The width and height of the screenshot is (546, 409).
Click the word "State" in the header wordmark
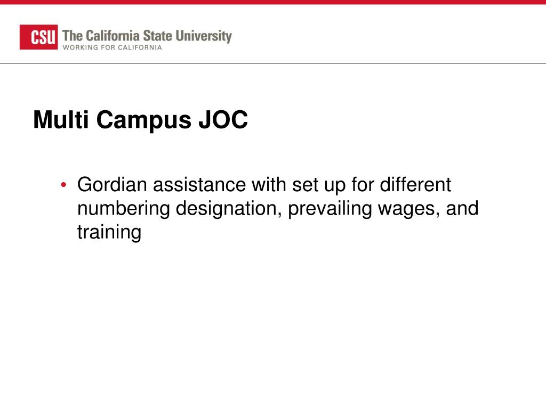point(158,36)
